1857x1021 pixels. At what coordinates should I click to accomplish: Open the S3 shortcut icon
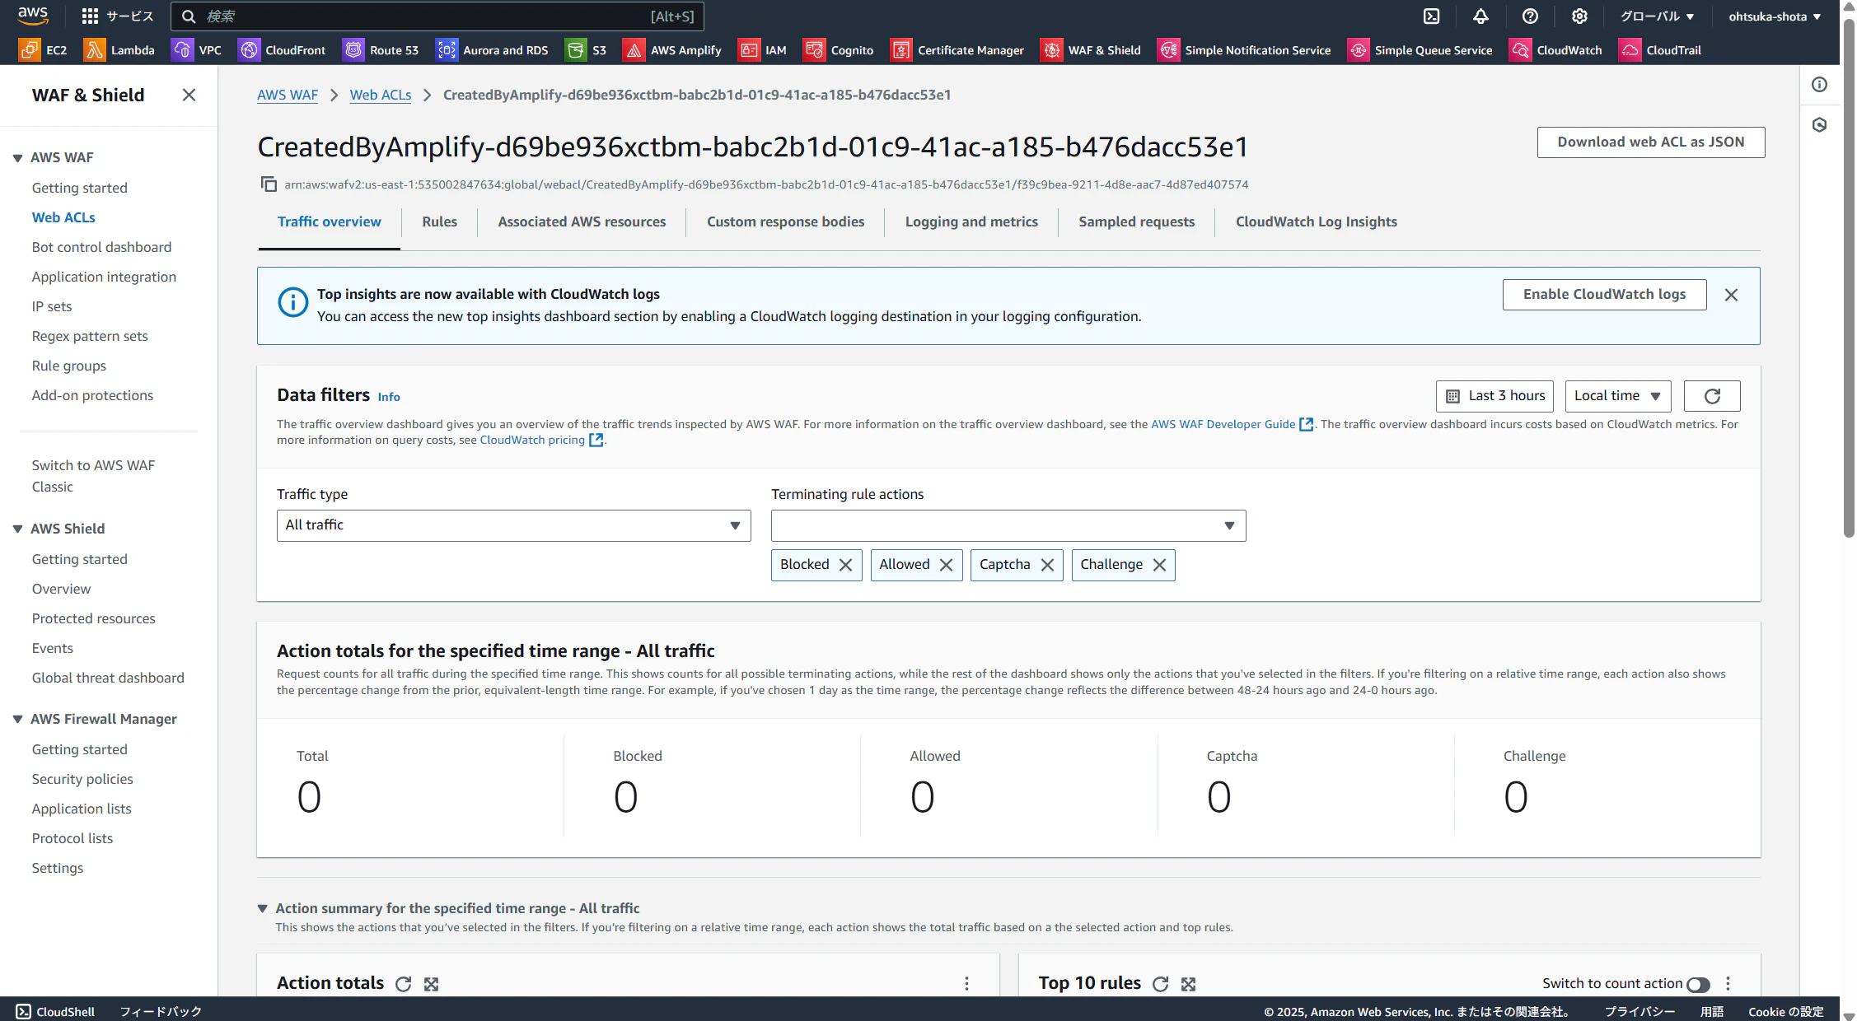pyautogui.click(x=576, y=50)
